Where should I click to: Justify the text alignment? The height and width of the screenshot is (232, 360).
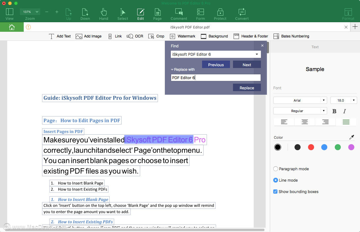click(x=346, y=122)
